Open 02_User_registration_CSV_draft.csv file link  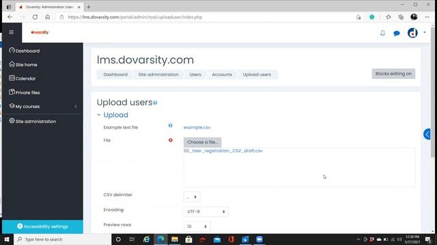[x=223, y=150]
